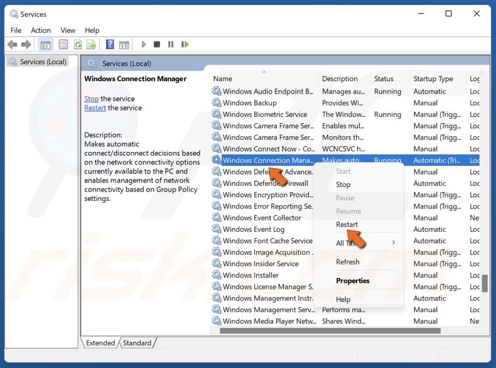Click the Start Service play icon
This screenshot has width=496, height=368.
pos(143,45)
